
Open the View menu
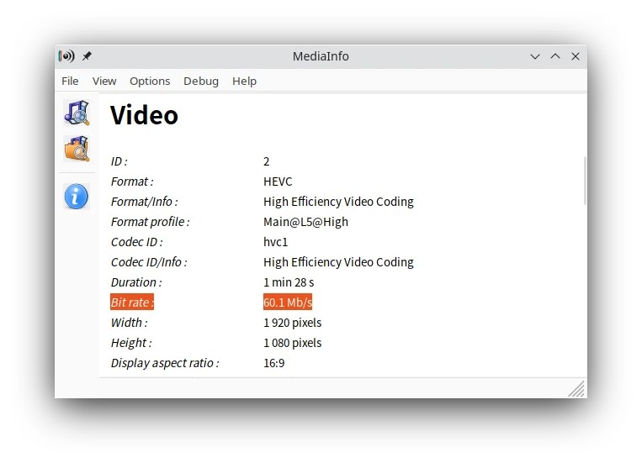pos(104,81)
